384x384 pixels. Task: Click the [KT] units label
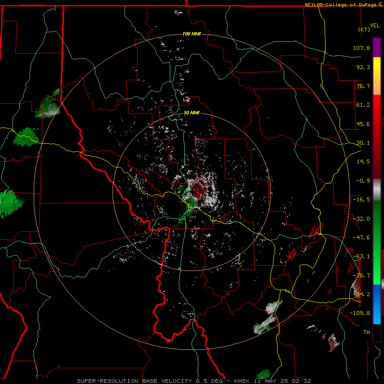click(x=364, y=29)
